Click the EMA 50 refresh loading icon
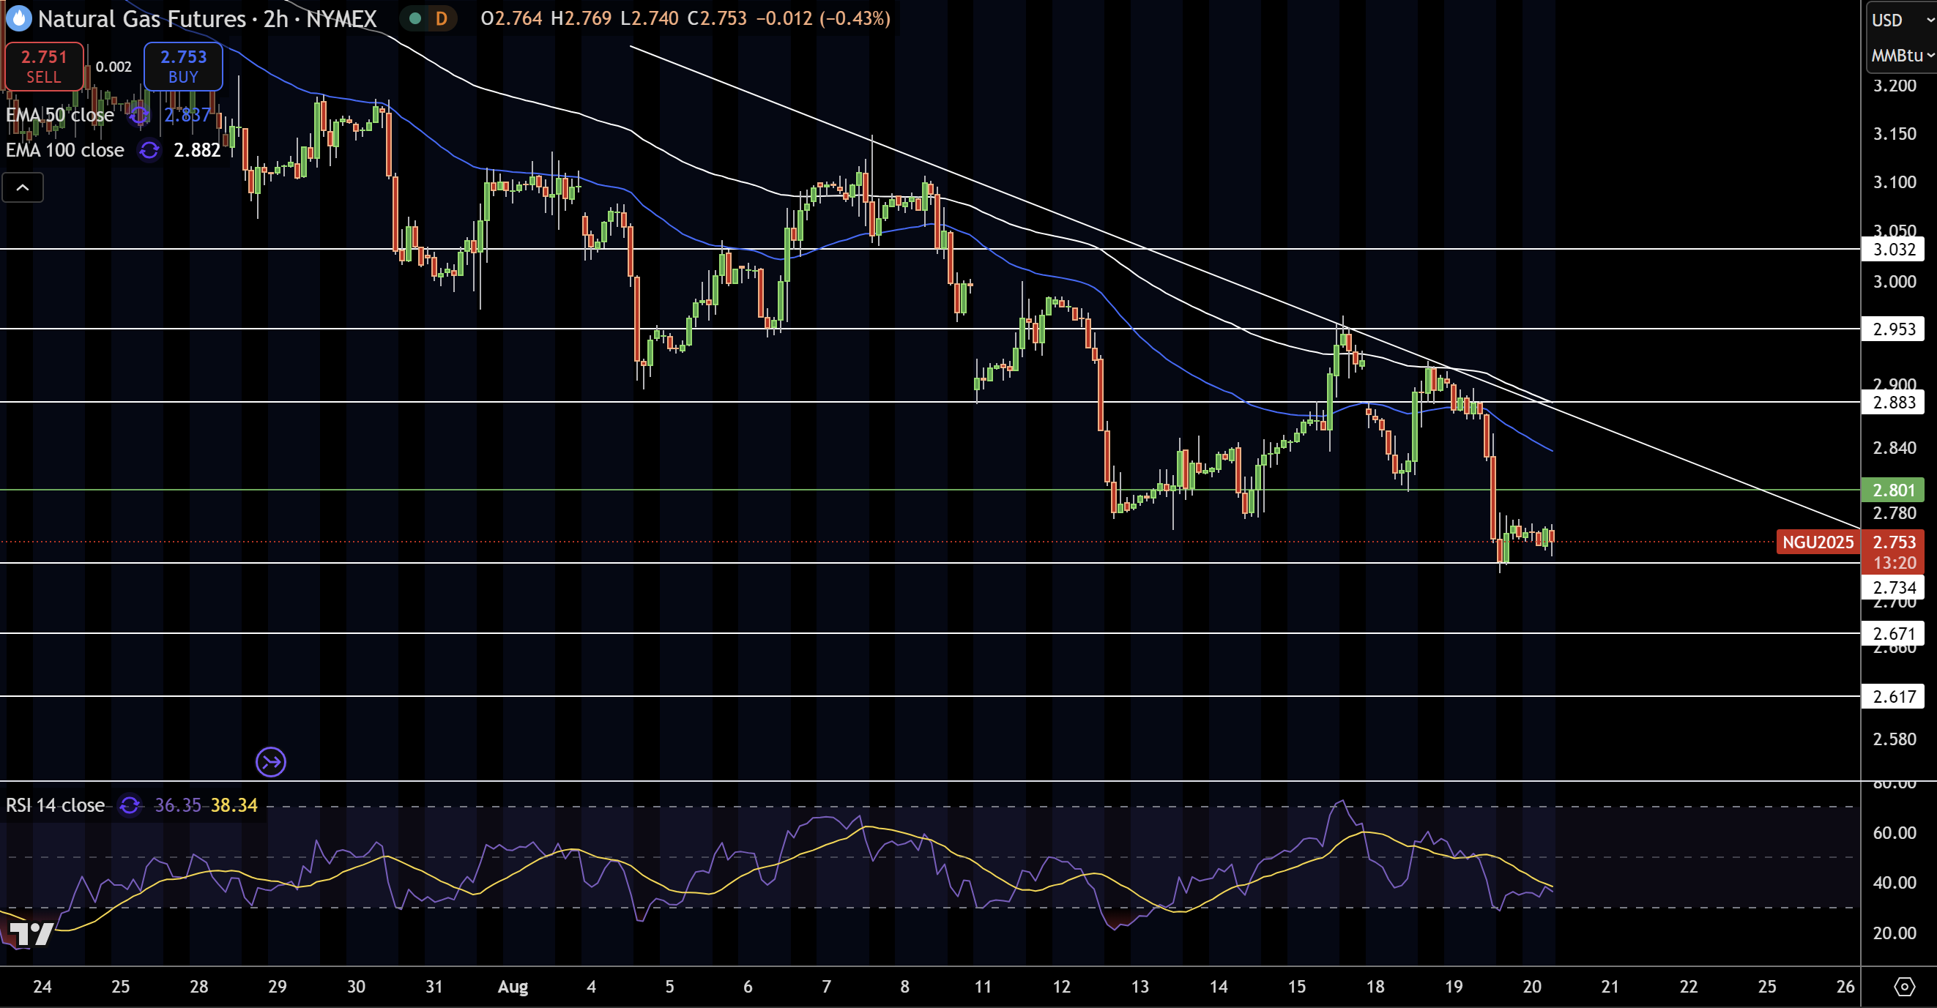Viewport: 1937px width, 1008px height. (x=139, y=115)
